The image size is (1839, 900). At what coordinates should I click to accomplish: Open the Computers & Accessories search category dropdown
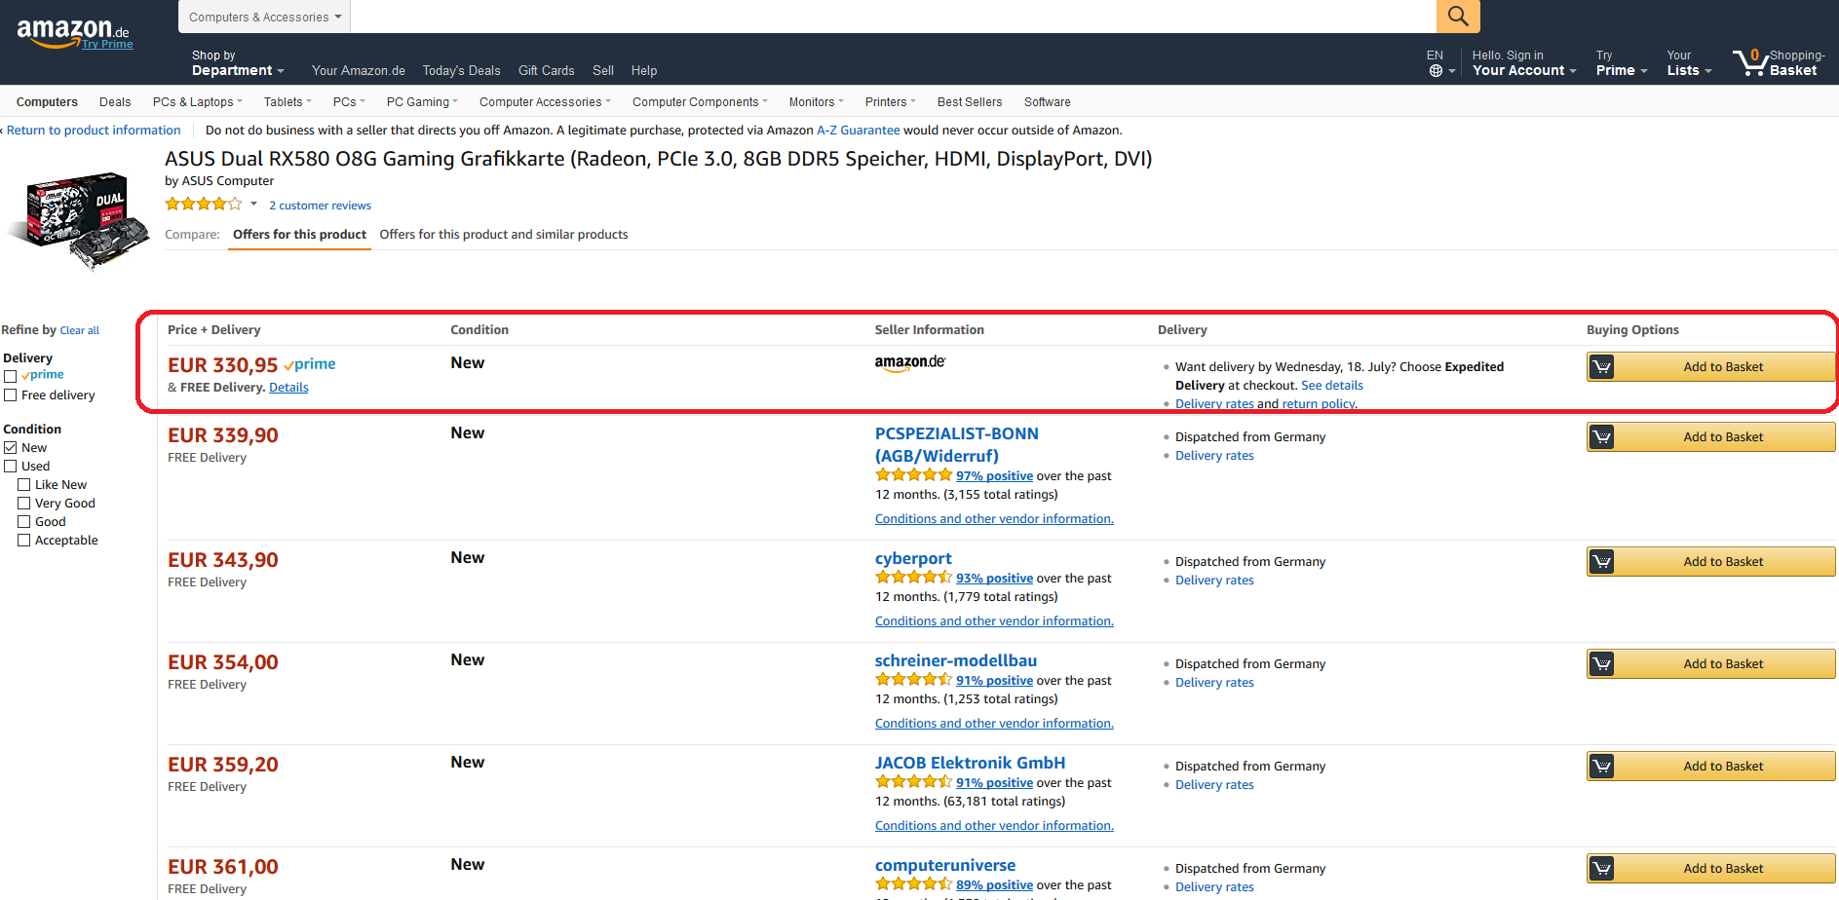264,17
